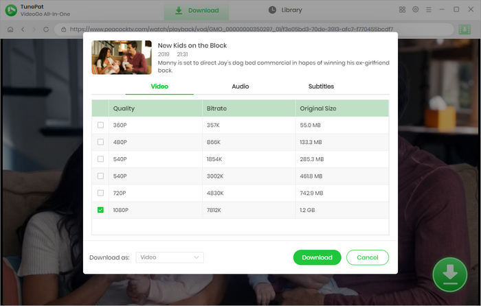
Task: Reload the page with the refresh icon
Action: (x=46, y=30)
